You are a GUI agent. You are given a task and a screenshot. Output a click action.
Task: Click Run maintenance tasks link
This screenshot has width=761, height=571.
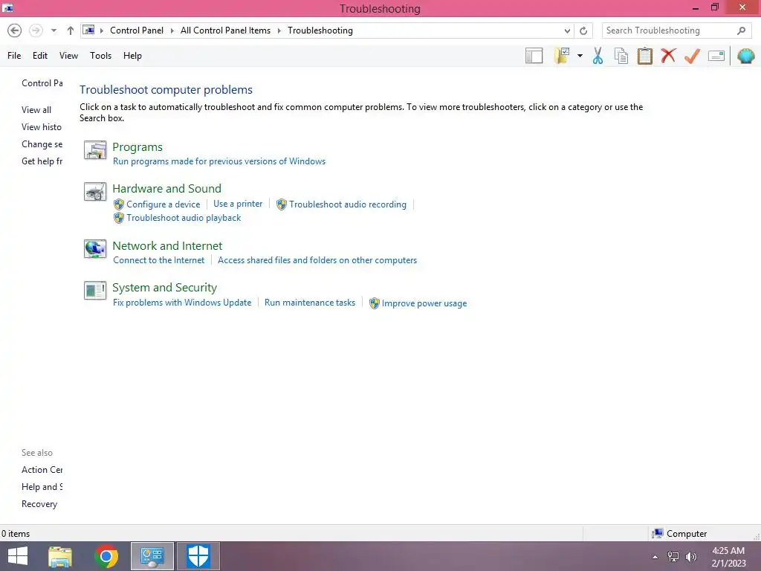310,303
